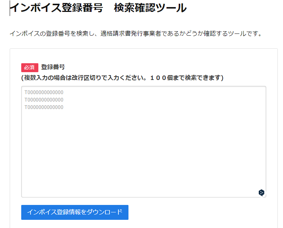The height and width of the screenshot is (228, 283).
Task: Click the second T0000000000000 placeholder line
Action: [44, 100]
